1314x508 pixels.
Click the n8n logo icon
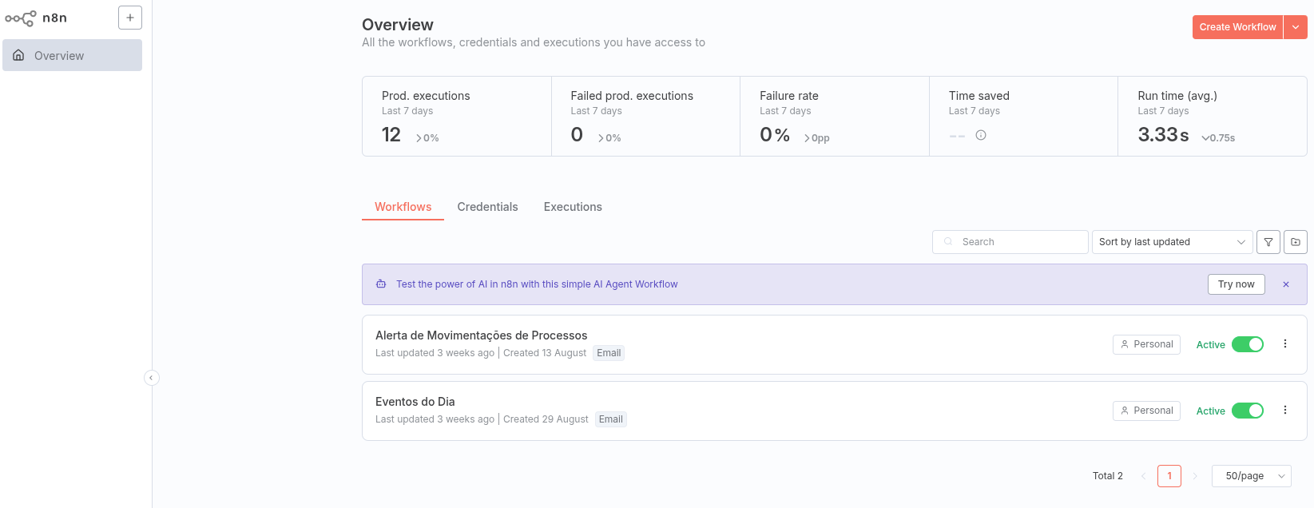pos(21,18)
